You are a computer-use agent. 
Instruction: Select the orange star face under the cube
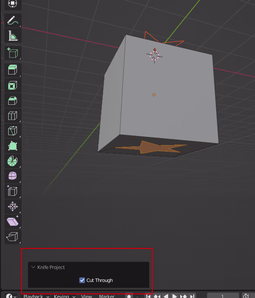click(152, 148)
